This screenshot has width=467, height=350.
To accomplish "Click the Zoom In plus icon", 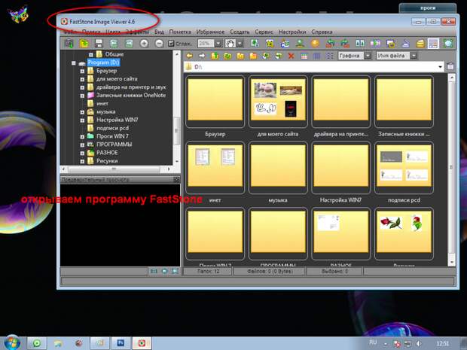I will (144, 44).
